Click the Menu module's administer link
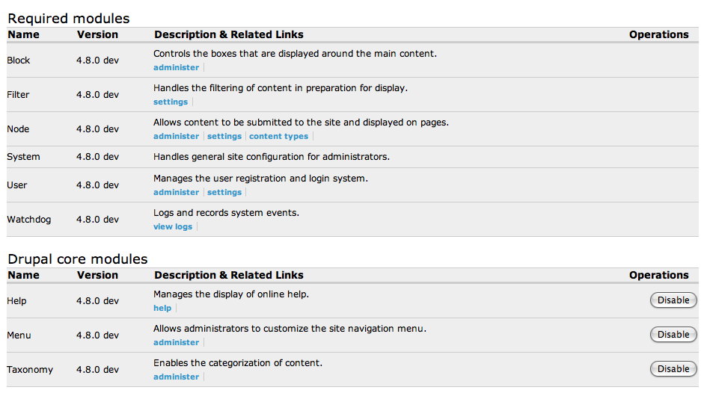This screenshot has width=701, height=393. point(176,342)
